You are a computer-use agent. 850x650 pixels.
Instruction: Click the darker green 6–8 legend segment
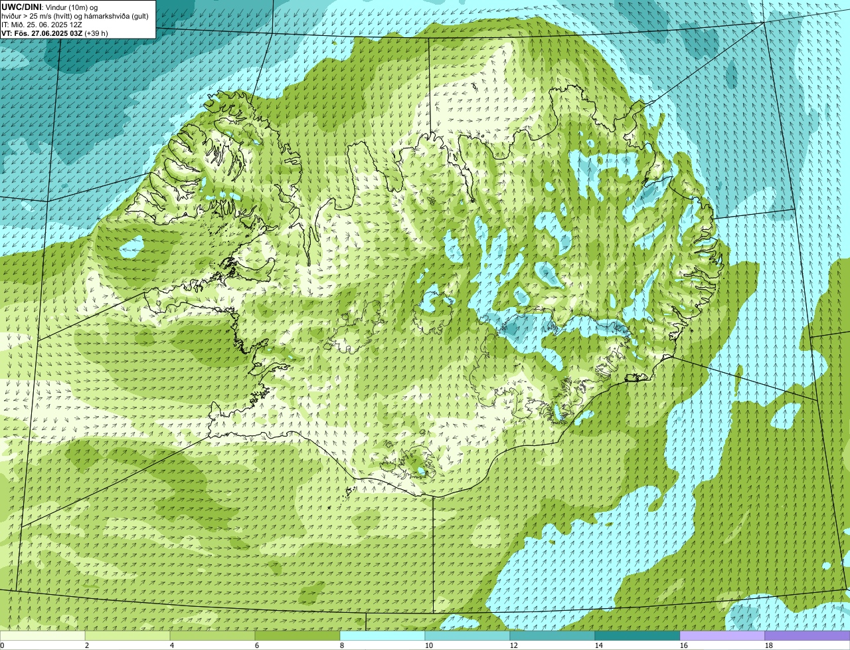297,635
